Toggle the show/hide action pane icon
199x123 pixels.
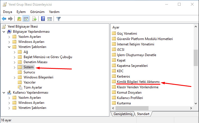click(50, 19)
